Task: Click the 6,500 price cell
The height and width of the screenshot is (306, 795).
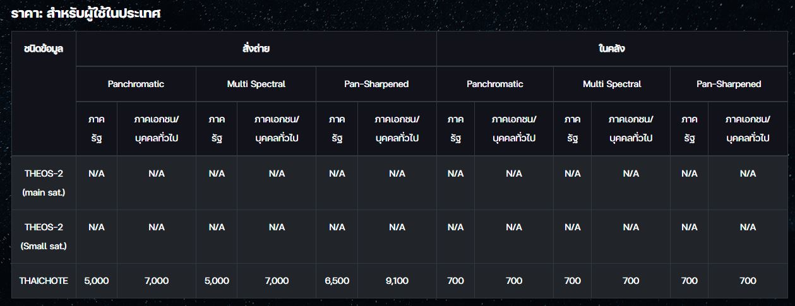Action: point(337,281)
